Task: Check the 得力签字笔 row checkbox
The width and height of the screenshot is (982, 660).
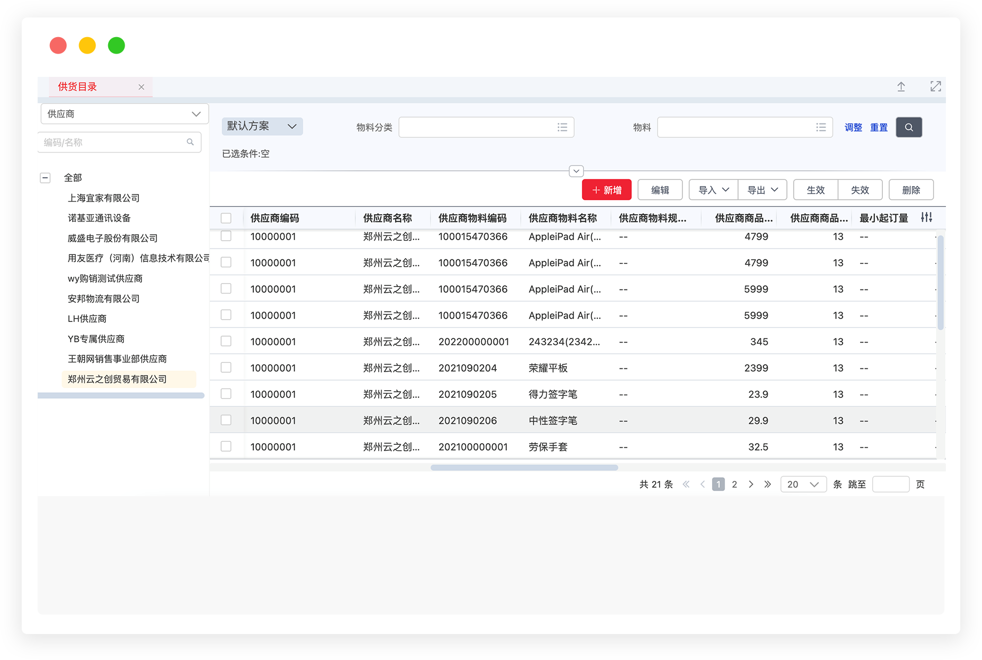Action: [226, 393]
